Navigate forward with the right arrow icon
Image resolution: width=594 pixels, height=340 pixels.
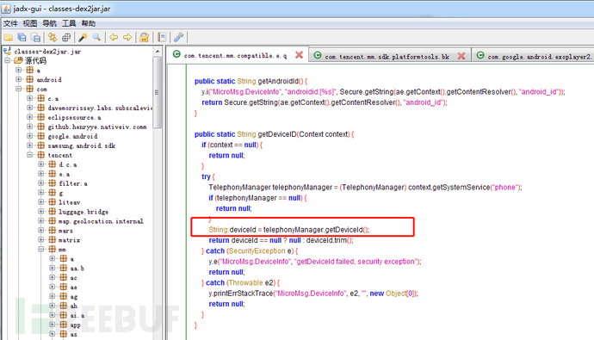click(127, 37)
